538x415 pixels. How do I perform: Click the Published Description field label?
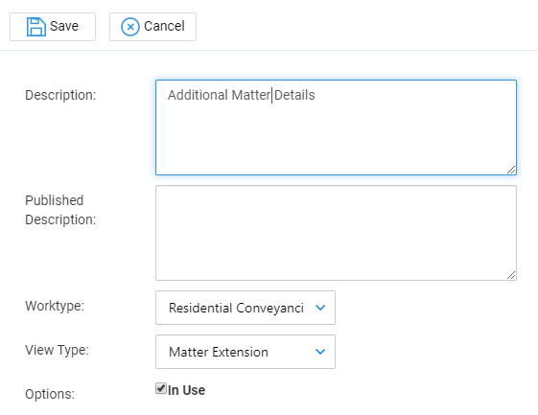(60, 210)
